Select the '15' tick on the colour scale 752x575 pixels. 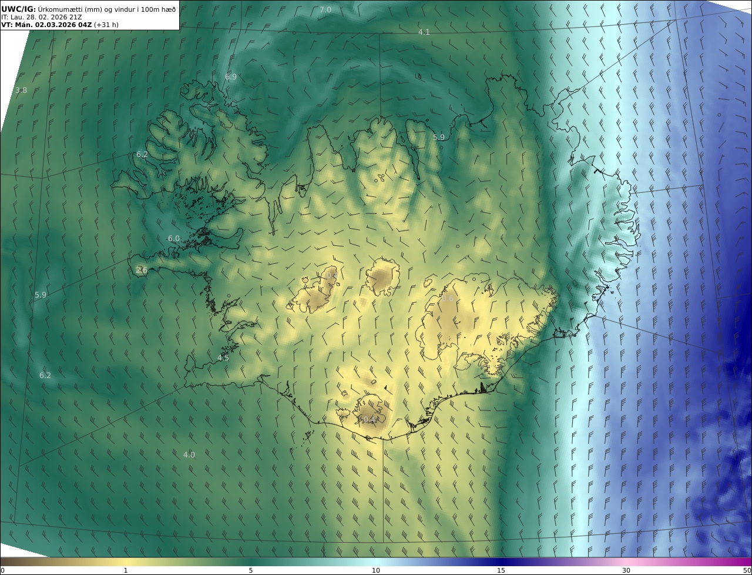501,570
